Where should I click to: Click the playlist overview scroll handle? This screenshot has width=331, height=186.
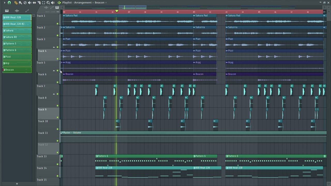[x=133, y=7]
